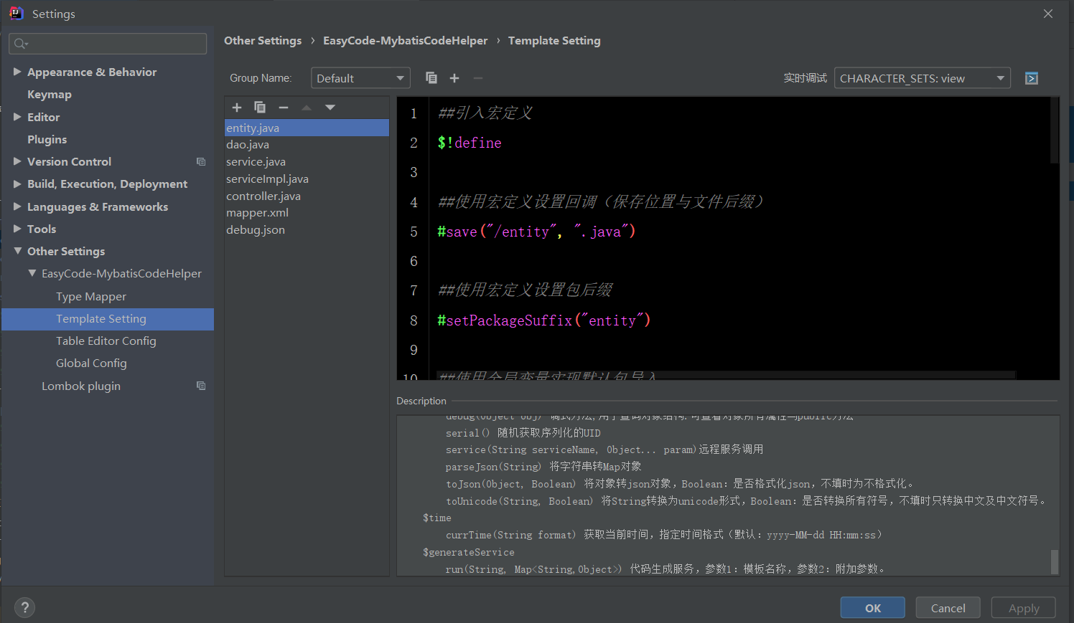Move the entity.java template down
Image resolution: width=1074 pixels, height=623 pixels.
pyautogui.click(x=330, y=107)
